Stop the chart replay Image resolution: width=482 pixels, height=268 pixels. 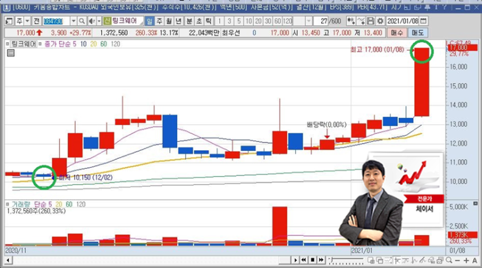click(312, 260)
